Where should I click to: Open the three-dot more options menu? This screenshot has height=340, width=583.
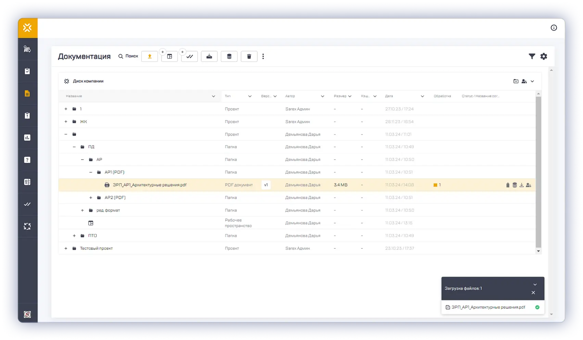coord(263,56)
